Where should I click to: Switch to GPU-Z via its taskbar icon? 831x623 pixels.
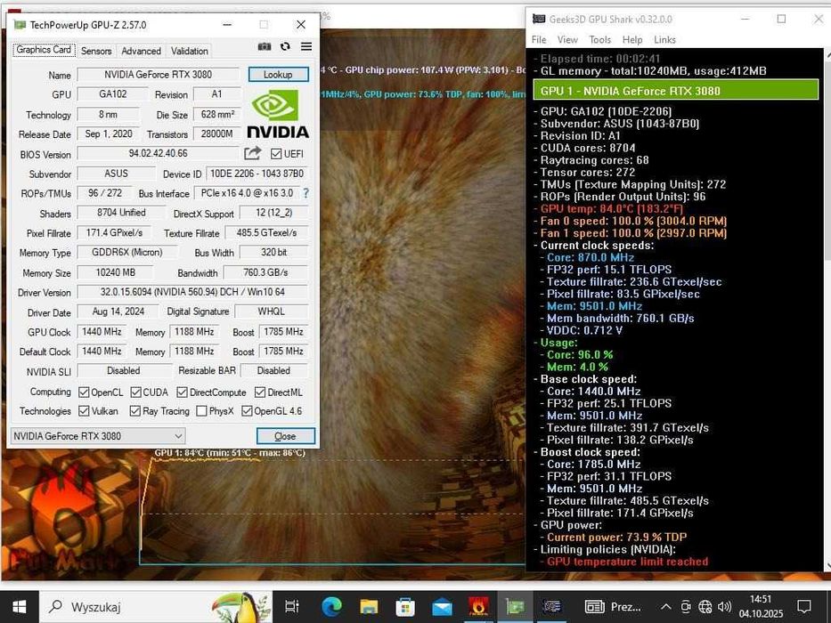click(515, 607)
